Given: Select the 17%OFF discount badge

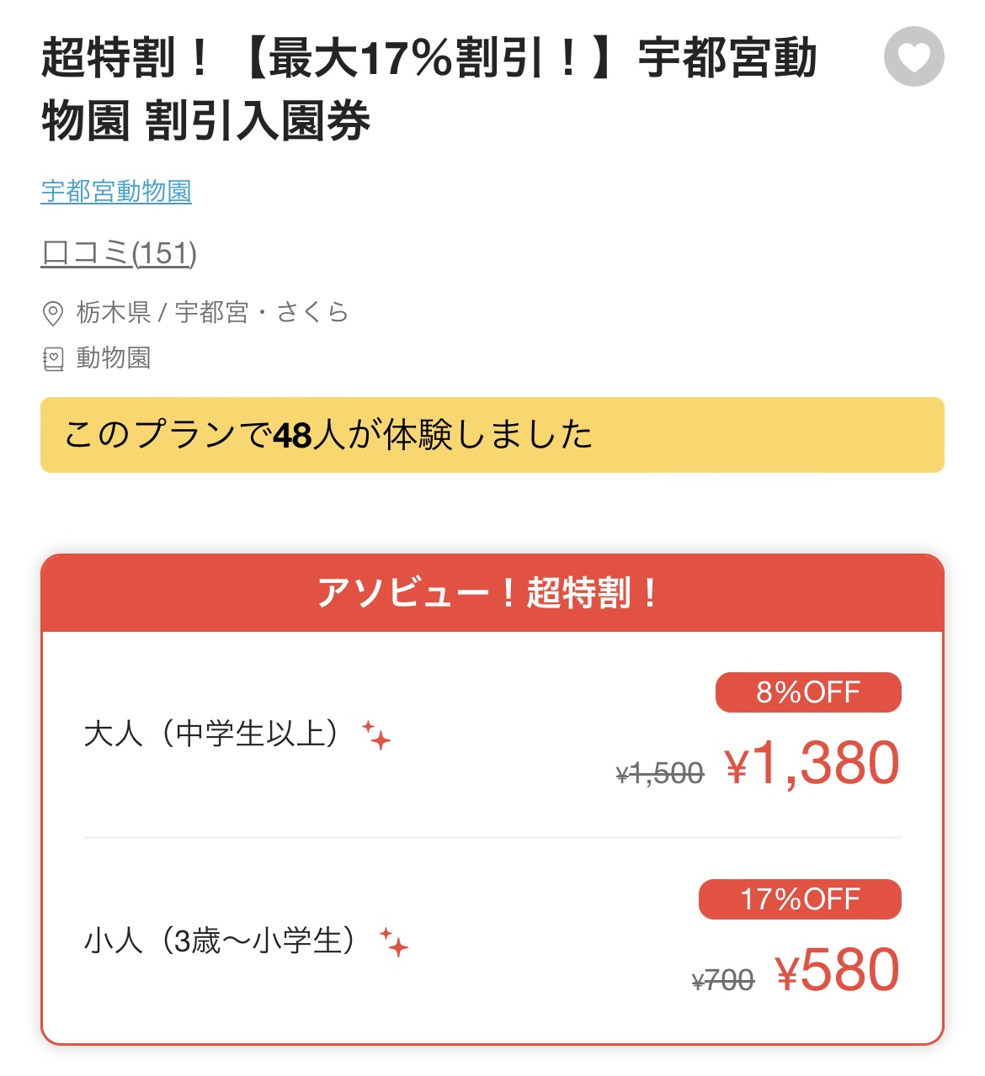Looking at the screenshot, I should (x=800, y=899).
